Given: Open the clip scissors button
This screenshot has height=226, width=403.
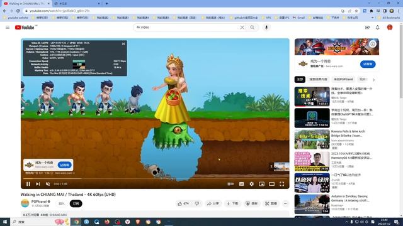Looking at the screenshot, I should pos(271,203).
